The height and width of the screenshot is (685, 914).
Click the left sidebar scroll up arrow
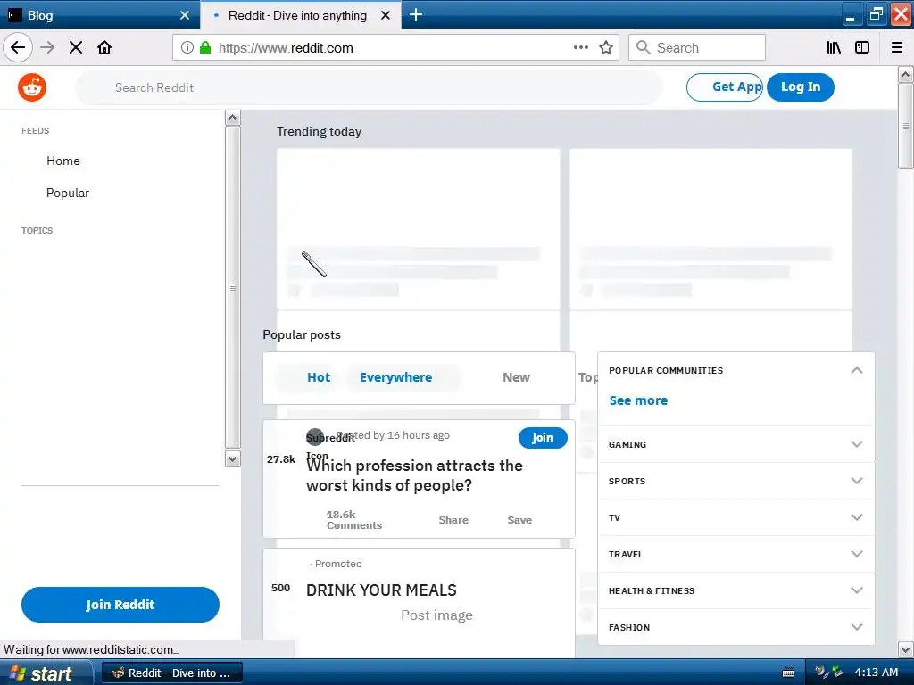coord(233,118)
